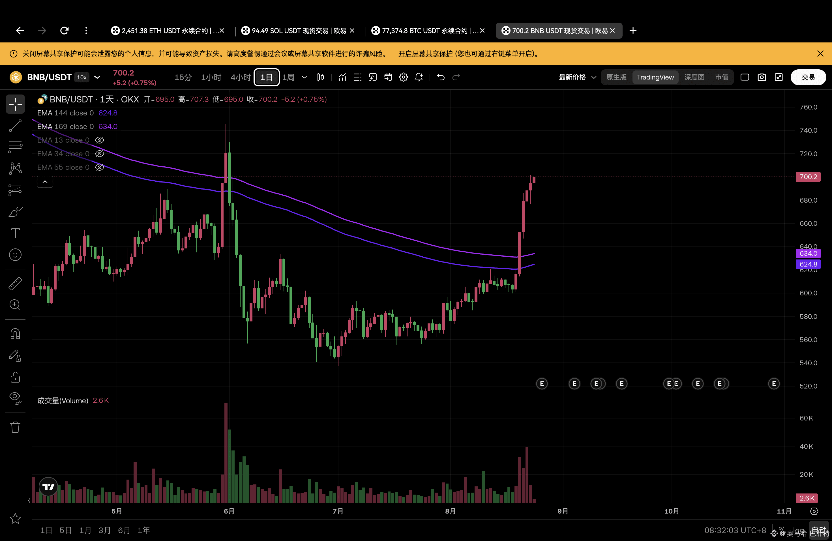Redo the last chart action
This screenshot has height=541, width=832.
tap(456, 77)
